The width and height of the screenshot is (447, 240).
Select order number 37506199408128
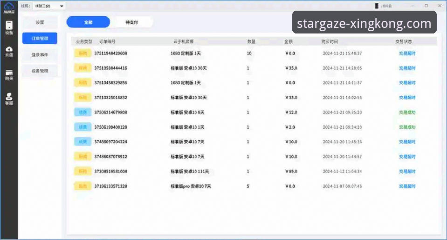coord(110,127)
